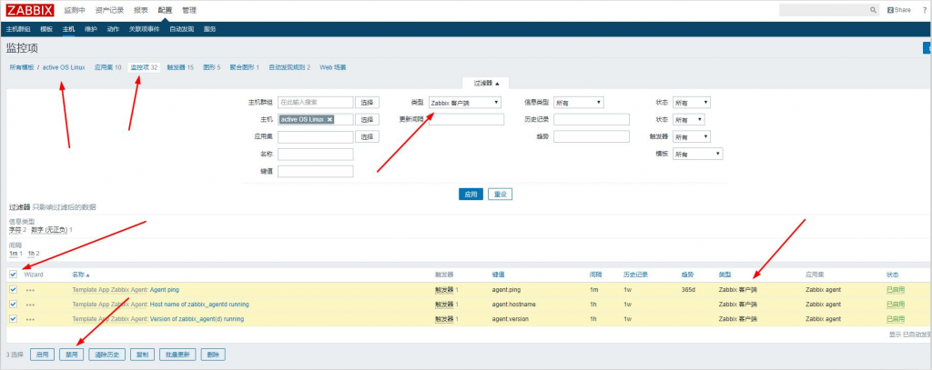Viewport: 932px width, 370px height.
Task: Open the help question mark icon
Action: pyautogui.click(x=925, y=10)
